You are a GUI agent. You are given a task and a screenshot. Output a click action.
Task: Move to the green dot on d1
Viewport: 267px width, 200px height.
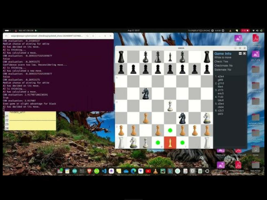point(158,142)
